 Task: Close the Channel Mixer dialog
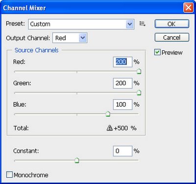click(x=188, y=8)
